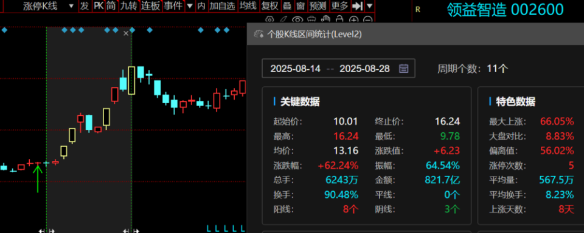Screen dimensions: 584x233
Task: Select the 起始价 value 10.01
Action: coord(346,121)
